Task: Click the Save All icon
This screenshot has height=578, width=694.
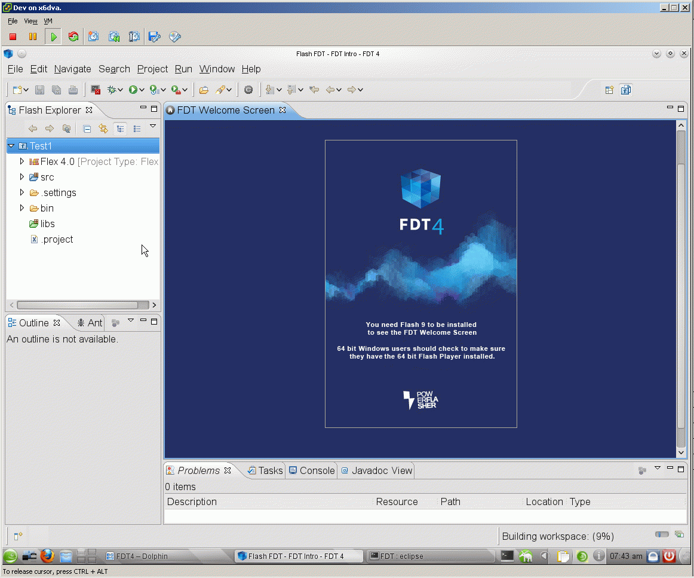Action: pos(56,90)
